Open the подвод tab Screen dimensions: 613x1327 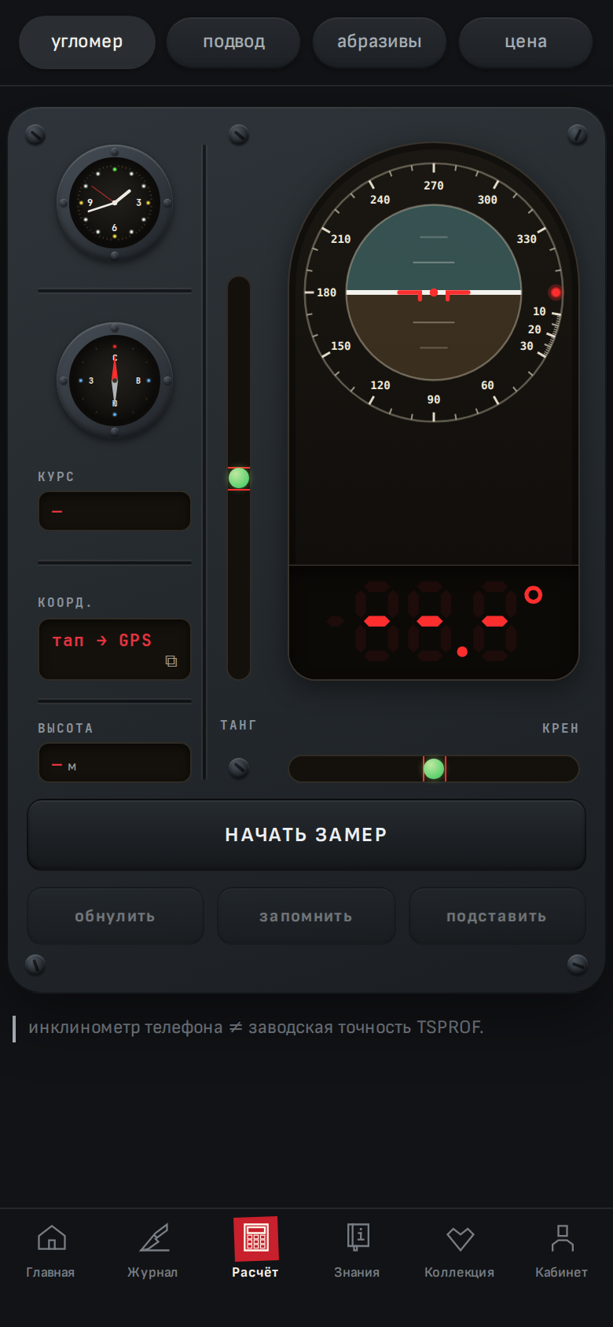pos(233,42)
